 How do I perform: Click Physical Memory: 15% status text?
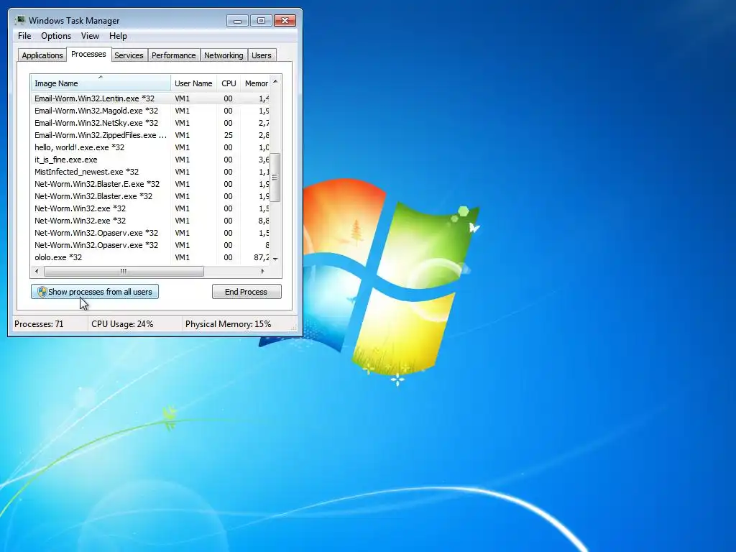click(228, 324)
